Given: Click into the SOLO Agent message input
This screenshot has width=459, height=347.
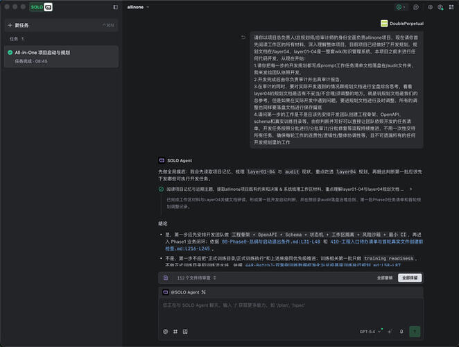Looking at the screenshot, I should tap(291, 312).
